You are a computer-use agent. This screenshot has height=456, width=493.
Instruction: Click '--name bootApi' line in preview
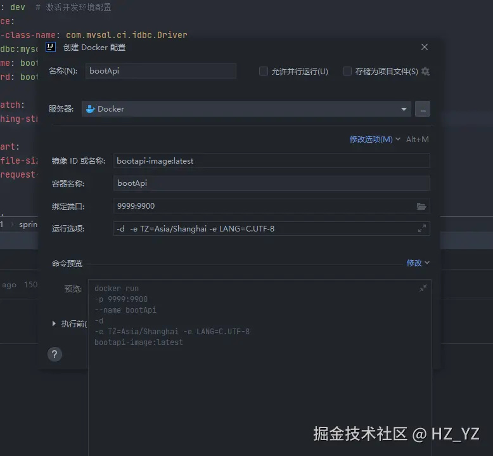(125, 310)
